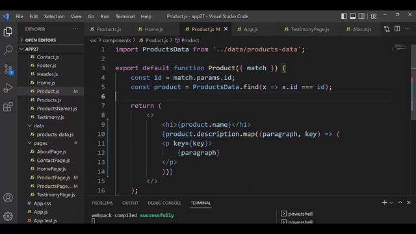Toggle secondary side bar layout icon
416x234 pixels.
click(361, 16)
